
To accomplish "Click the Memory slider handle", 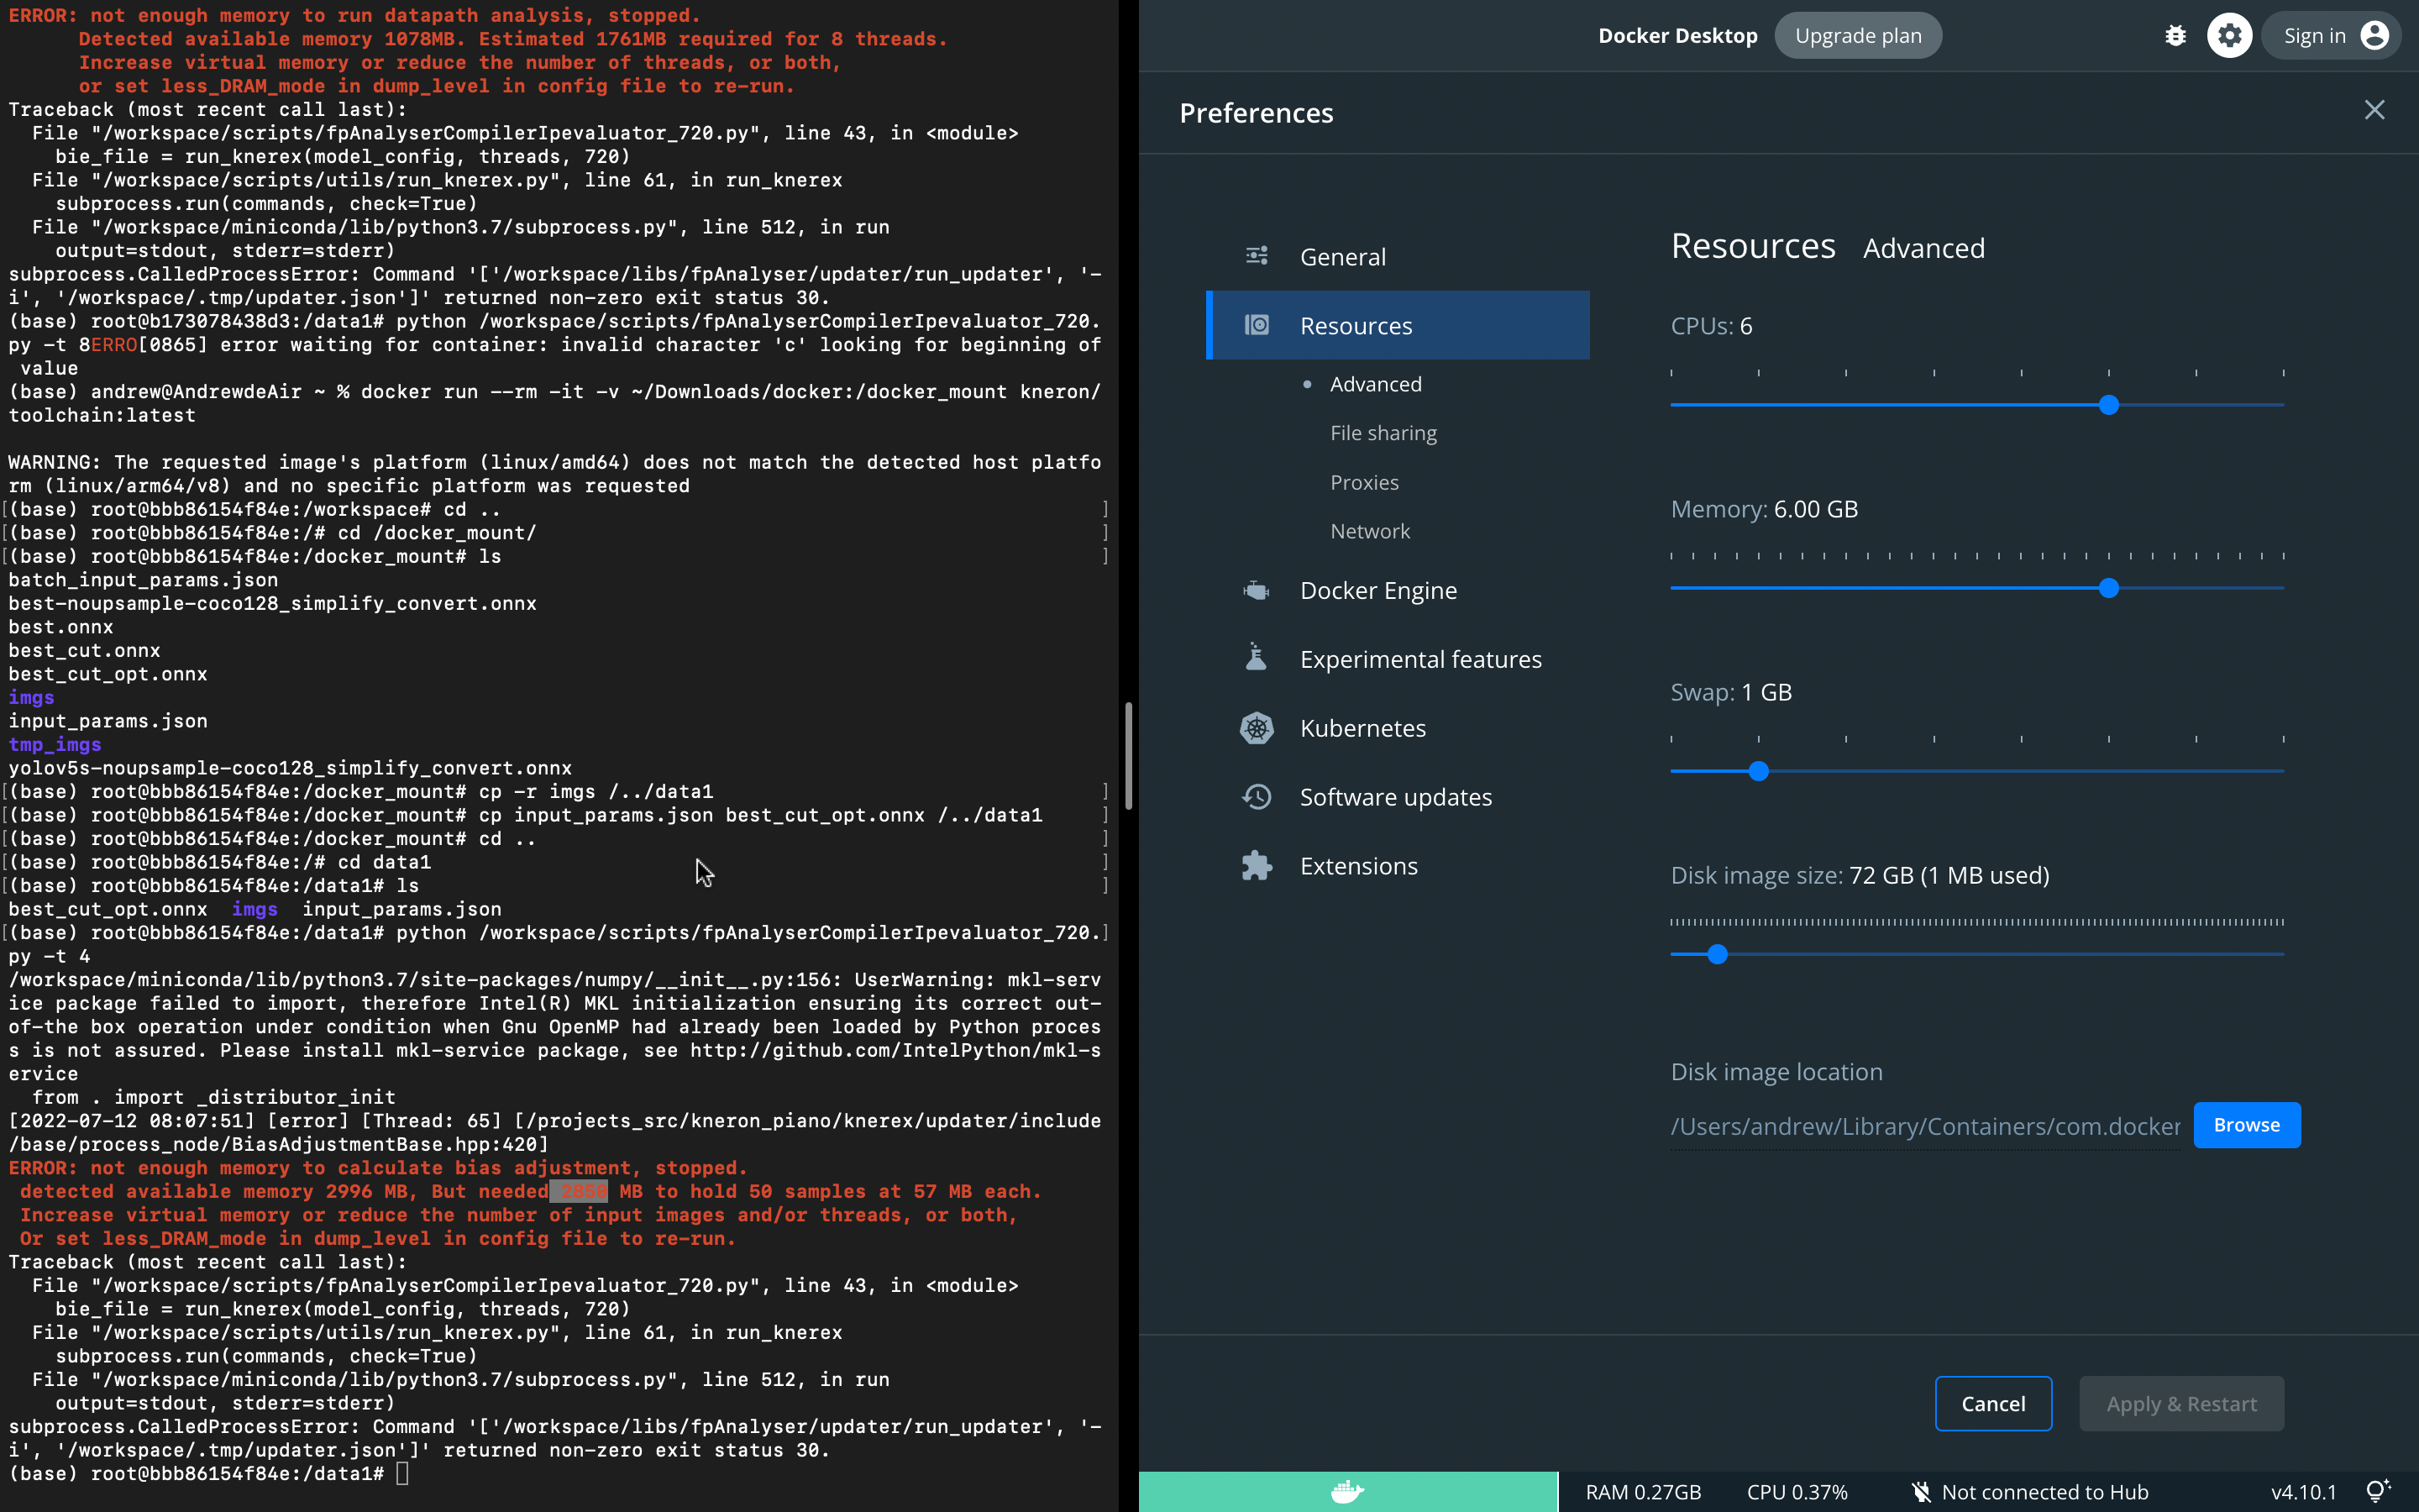I will coord(2108,588).
